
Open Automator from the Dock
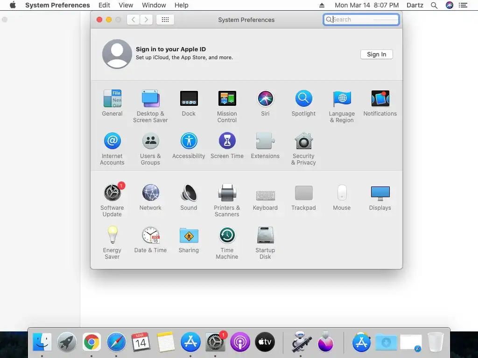pyautogui.click(x=301, y=342)
